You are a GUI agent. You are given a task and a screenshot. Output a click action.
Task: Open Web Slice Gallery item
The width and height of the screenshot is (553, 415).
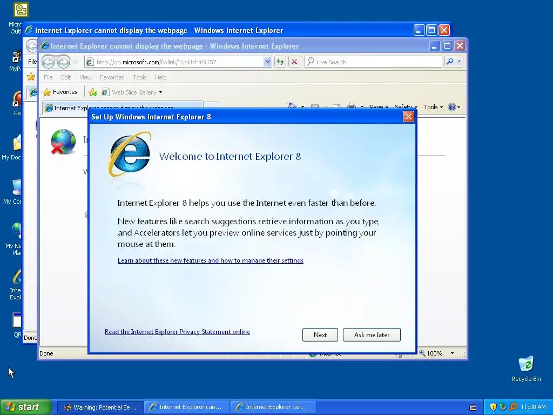pos(129,92)
